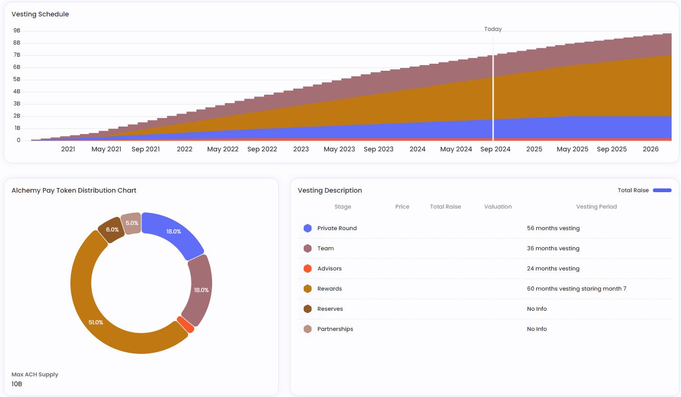Image resolution: width=681 pixels, height=397 pixels.
Task: Click the May 2022 x-axis label
Action: click(x=223, y=149)
